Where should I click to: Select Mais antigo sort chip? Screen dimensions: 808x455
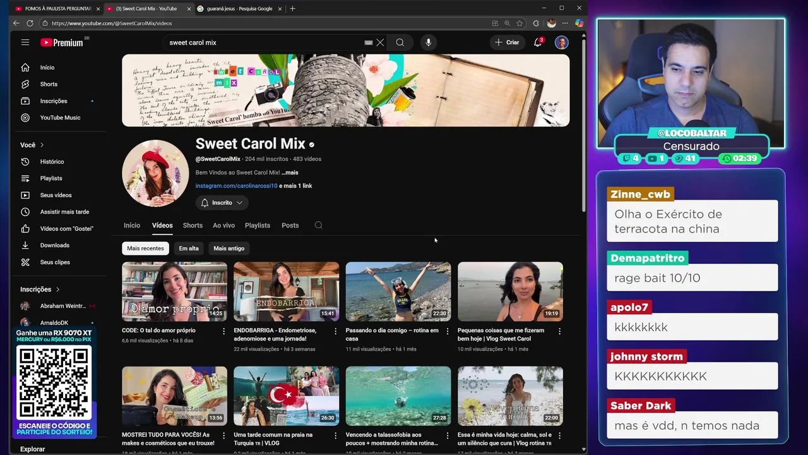(229, 248)
